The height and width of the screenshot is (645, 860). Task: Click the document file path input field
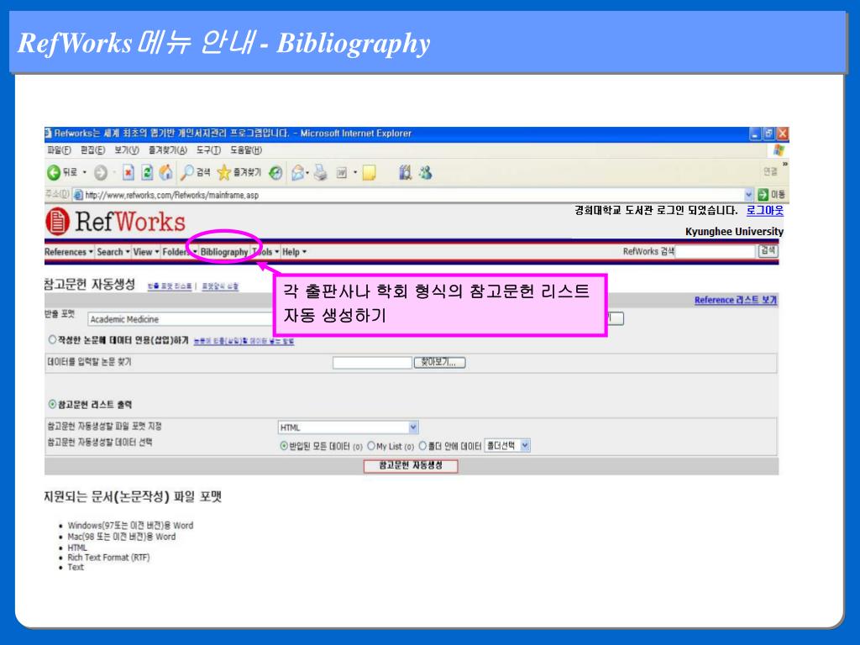point(372,363)
